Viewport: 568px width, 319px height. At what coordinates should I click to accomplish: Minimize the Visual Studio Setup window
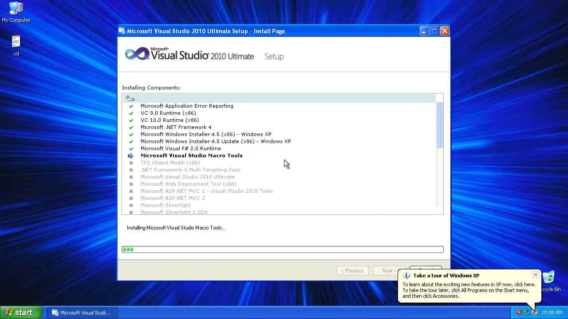coord(424,31)
